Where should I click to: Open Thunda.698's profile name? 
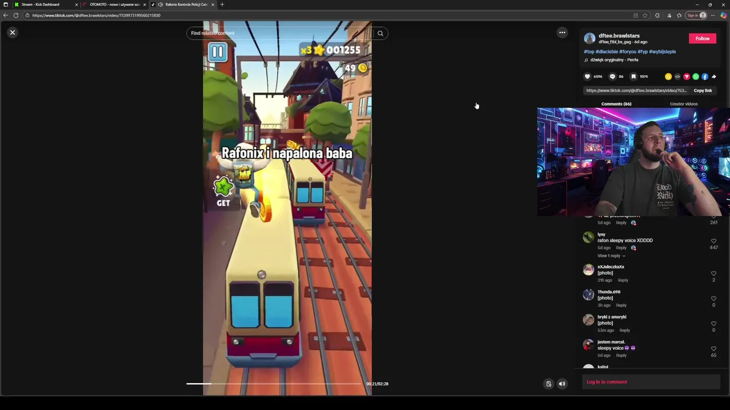click(609, 292)
